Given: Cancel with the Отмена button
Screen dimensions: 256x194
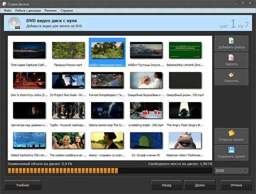Looking at the screenshot, I should click(236, 185).
